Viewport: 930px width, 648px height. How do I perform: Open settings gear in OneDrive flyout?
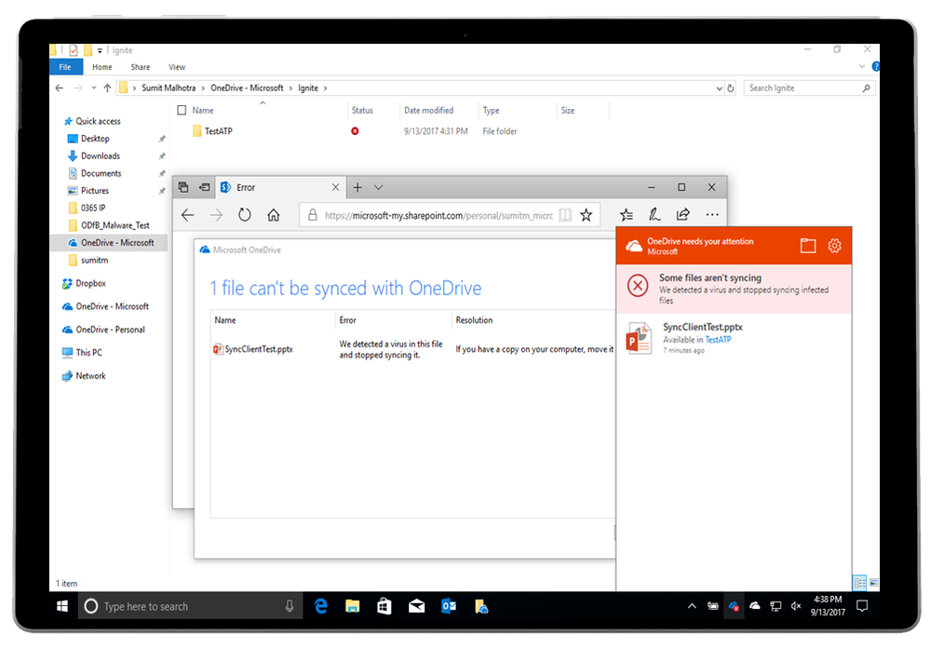834,246
